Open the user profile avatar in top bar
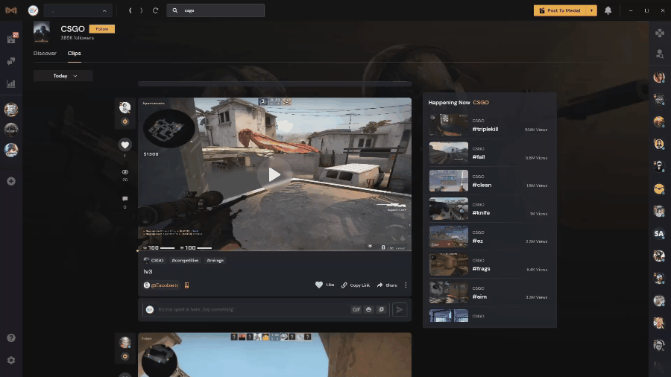Viewport: 671px width, 377px height. click(33, 10)
